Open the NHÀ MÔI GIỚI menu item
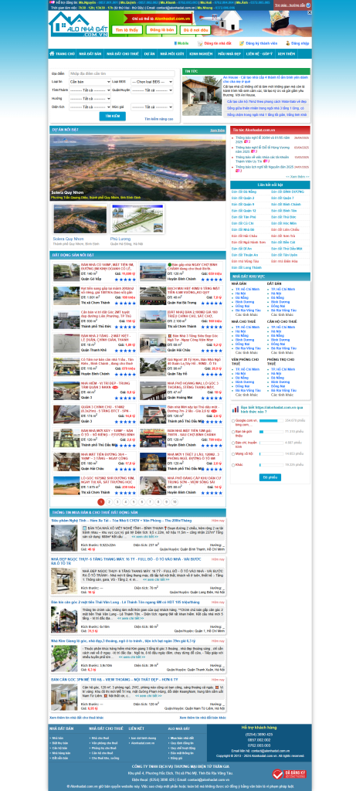Viewport: 356px width, 791px height. (172, 53)
